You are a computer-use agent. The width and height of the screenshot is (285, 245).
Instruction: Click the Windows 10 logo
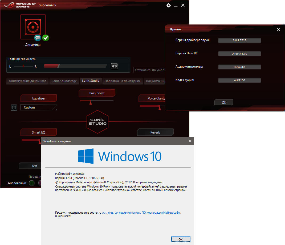(x=120, y=156)
